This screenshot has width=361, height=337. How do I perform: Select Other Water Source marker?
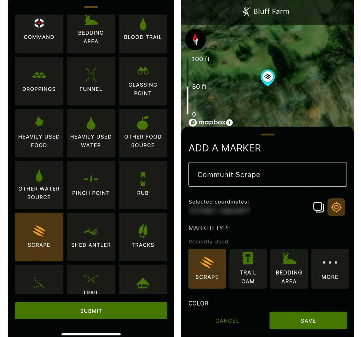[x=39, y=185]
